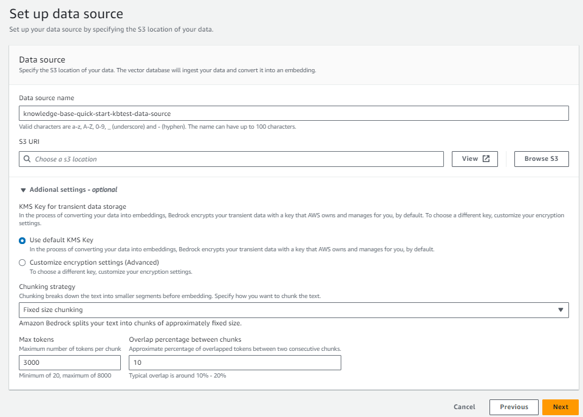Click the Overlap percentage field showing 10
583x417 pixels.
coord(234,362)
